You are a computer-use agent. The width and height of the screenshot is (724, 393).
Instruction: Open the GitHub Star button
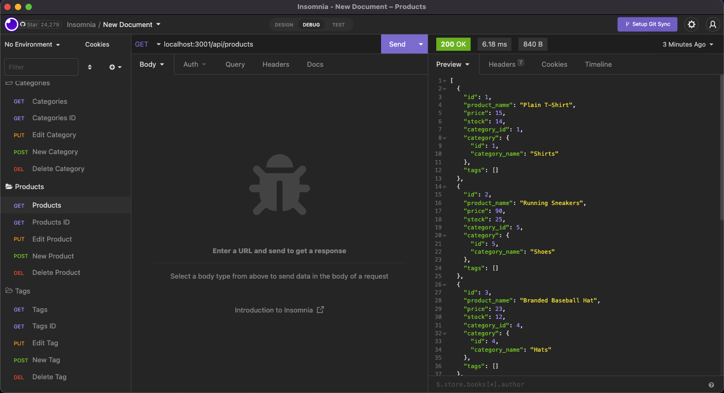point(40,24)
